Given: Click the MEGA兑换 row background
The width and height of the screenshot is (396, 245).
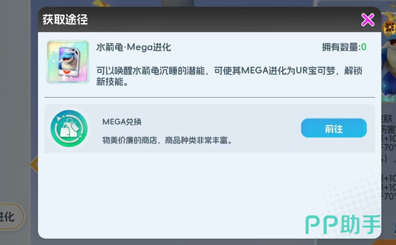Looking at the screenshot, I should click(x=209, y=128).
